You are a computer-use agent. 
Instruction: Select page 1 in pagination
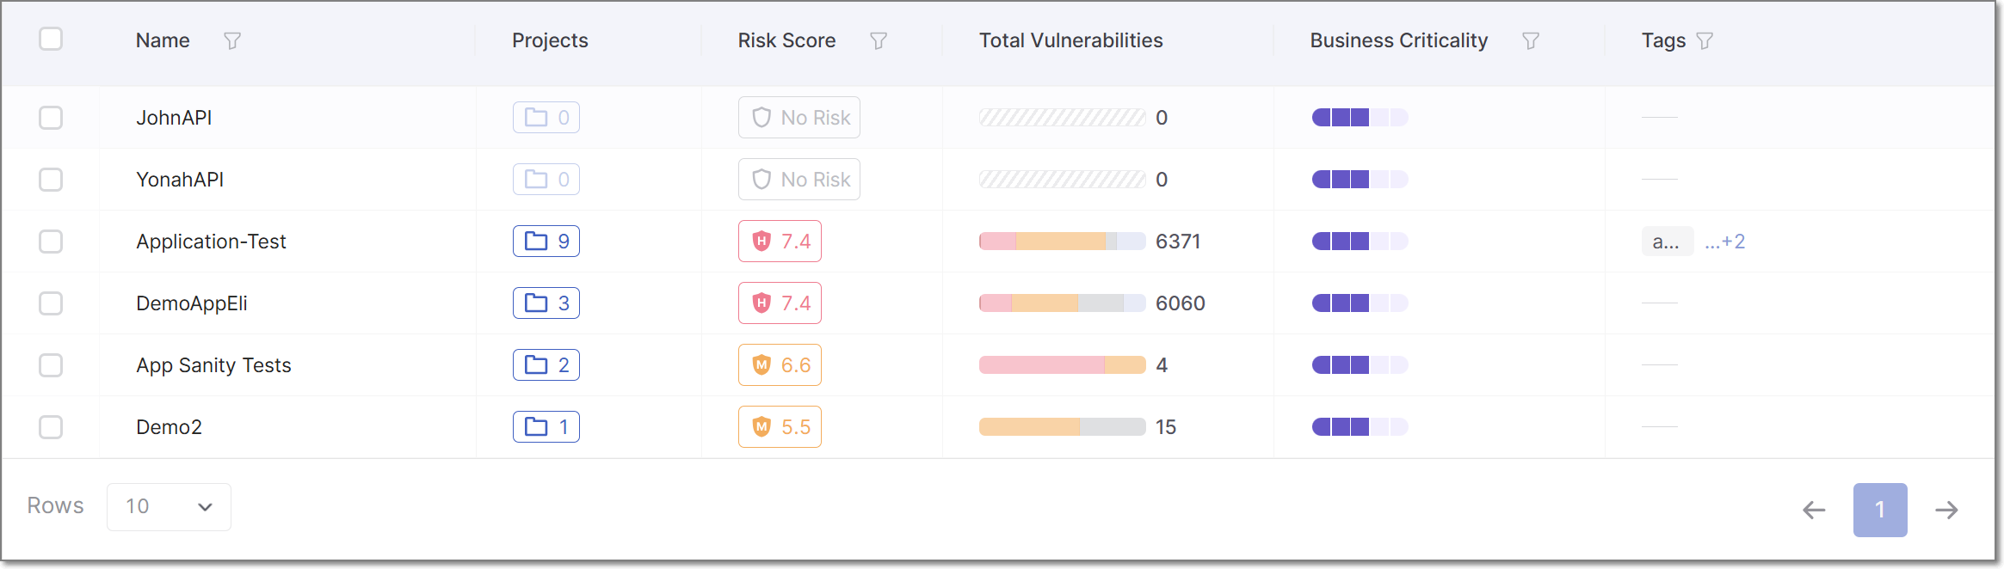click(1880, 510)
